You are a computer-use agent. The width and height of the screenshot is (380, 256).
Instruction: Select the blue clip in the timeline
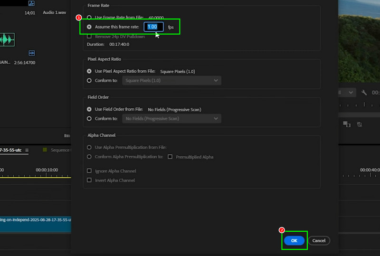click(x=35, y=224)
